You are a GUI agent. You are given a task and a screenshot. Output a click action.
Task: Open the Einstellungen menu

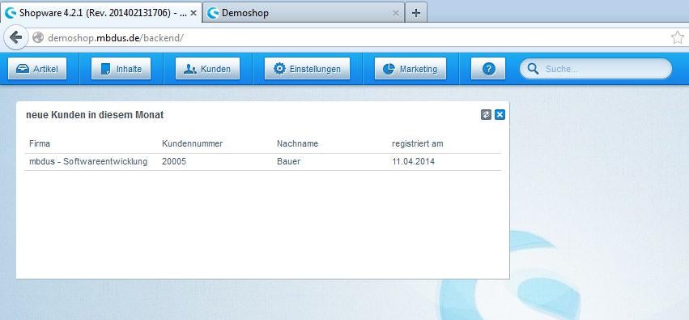tap(307, 69)
